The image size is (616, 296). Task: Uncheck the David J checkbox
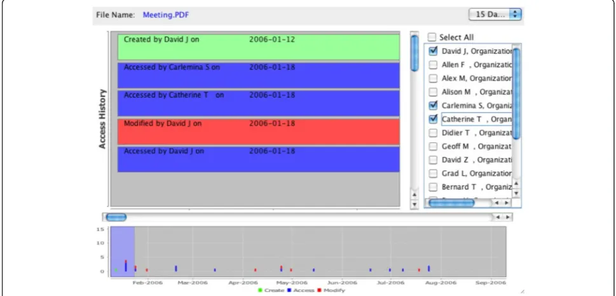point(433,51)
